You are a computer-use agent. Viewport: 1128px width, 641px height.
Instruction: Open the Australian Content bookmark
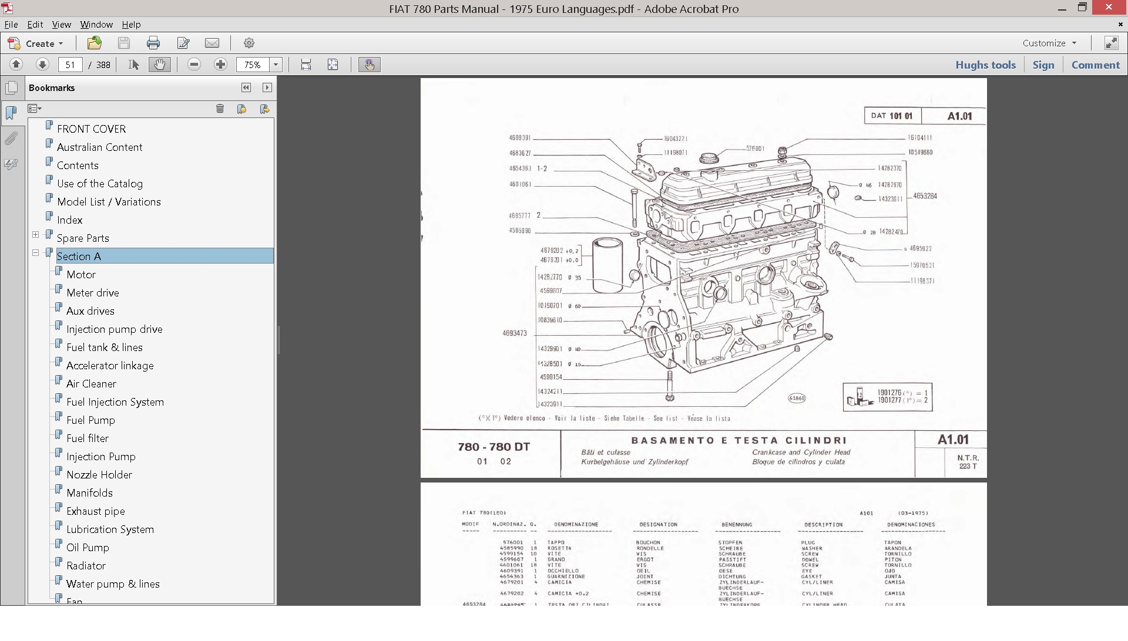[99, 147]
